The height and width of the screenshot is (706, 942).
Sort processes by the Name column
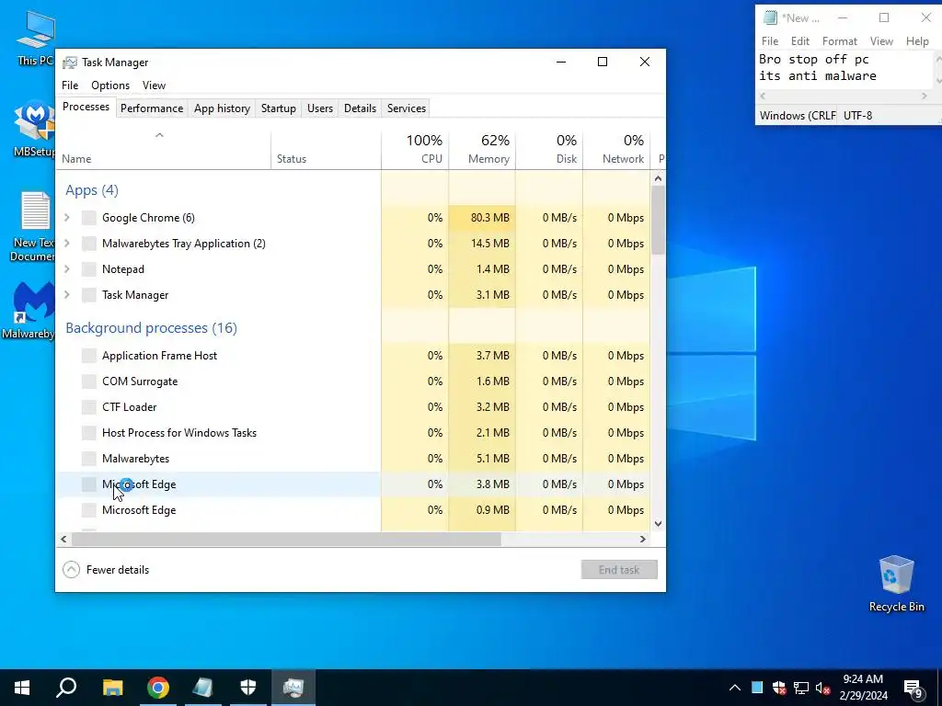pyautogui.click(x=164, y=150)
